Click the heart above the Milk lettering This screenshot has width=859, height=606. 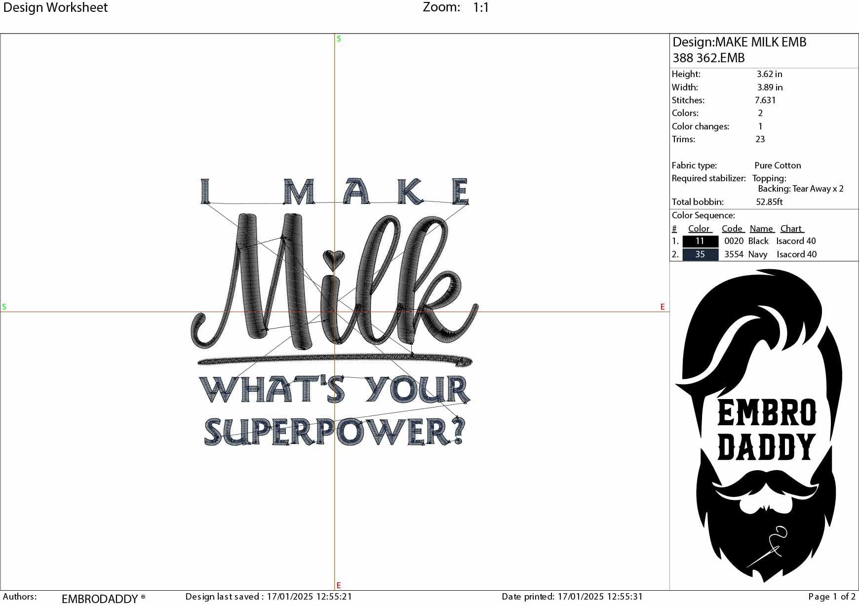pyautogui.click(x=334, y=260)
